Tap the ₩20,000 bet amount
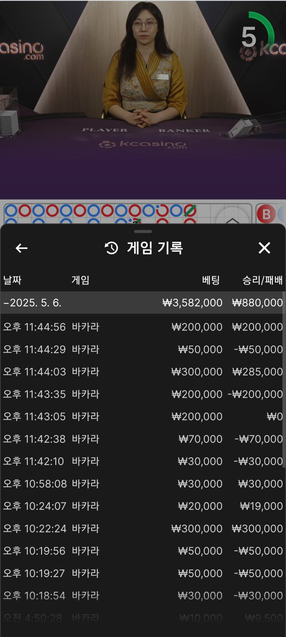The image size is (286, 637). click(x=200, y=506)
